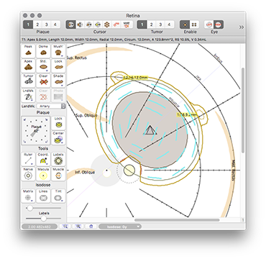Click the zoom-in magnifier button

point(65,227)
